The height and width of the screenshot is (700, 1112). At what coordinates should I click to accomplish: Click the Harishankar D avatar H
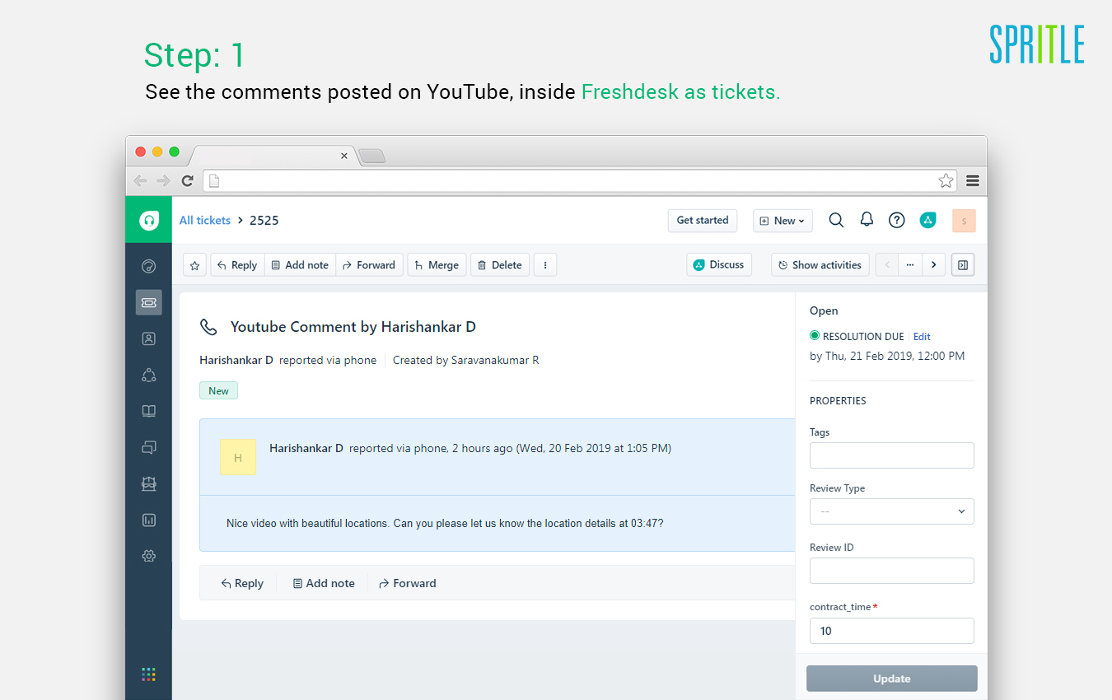238,457
